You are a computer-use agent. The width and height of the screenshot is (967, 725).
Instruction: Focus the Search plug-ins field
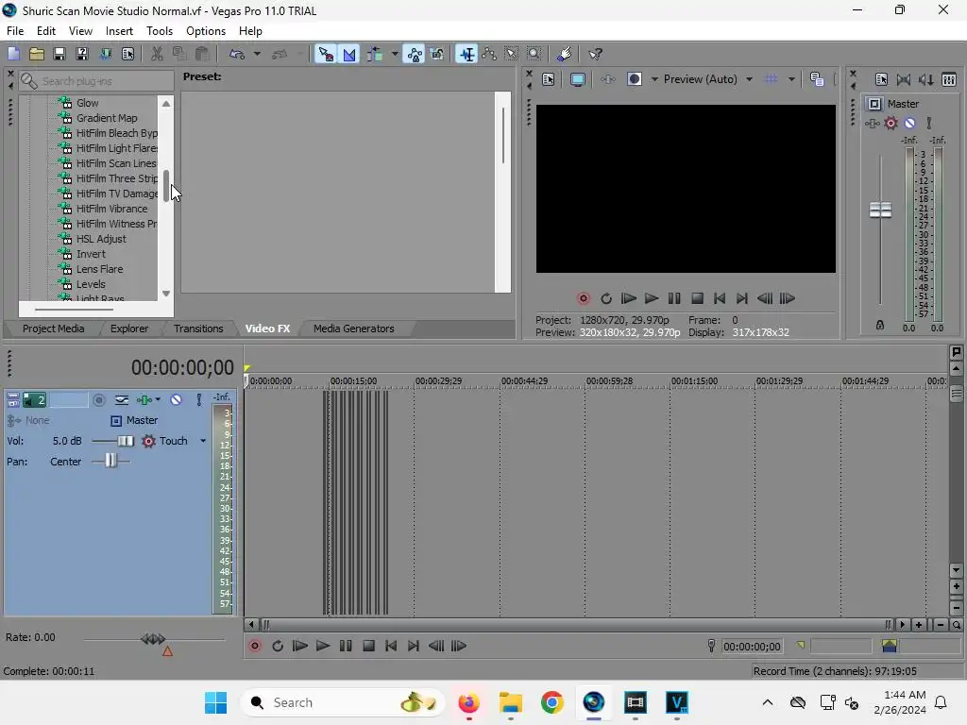[x=96, y=81]
